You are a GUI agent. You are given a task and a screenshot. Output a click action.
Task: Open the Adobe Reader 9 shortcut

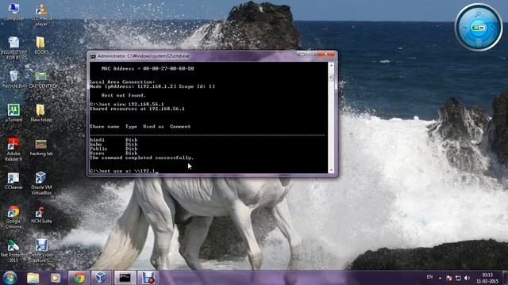coord(13,150)
